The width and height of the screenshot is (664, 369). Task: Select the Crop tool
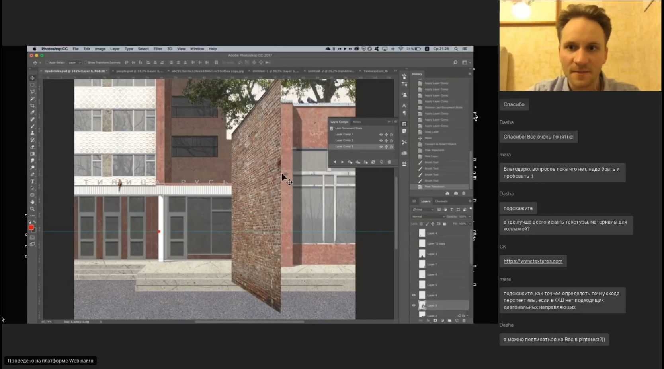pyautogui.click(x=33, y=106)
